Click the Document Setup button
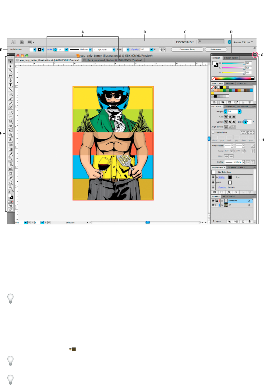This screenshot has width=272, height=385. (x=187, y=49)
